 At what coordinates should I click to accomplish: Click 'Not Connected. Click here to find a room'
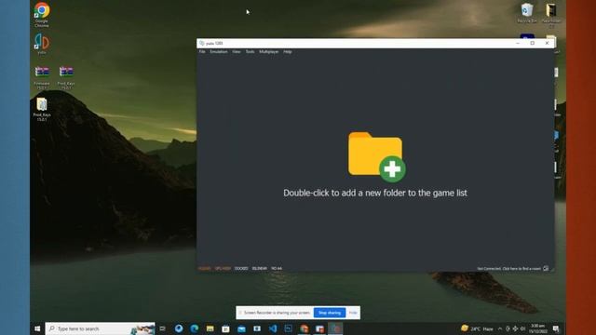(509, 269)
